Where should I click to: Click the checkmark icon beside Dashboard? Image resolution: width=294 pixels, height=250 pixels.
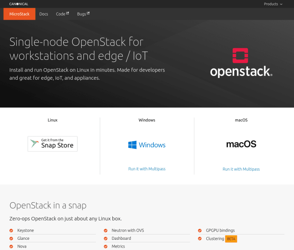click(x=106, y=239)
